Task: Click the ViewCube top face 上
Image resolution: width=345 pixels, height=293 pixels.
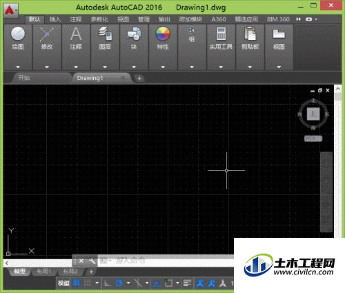Action: 313,114
